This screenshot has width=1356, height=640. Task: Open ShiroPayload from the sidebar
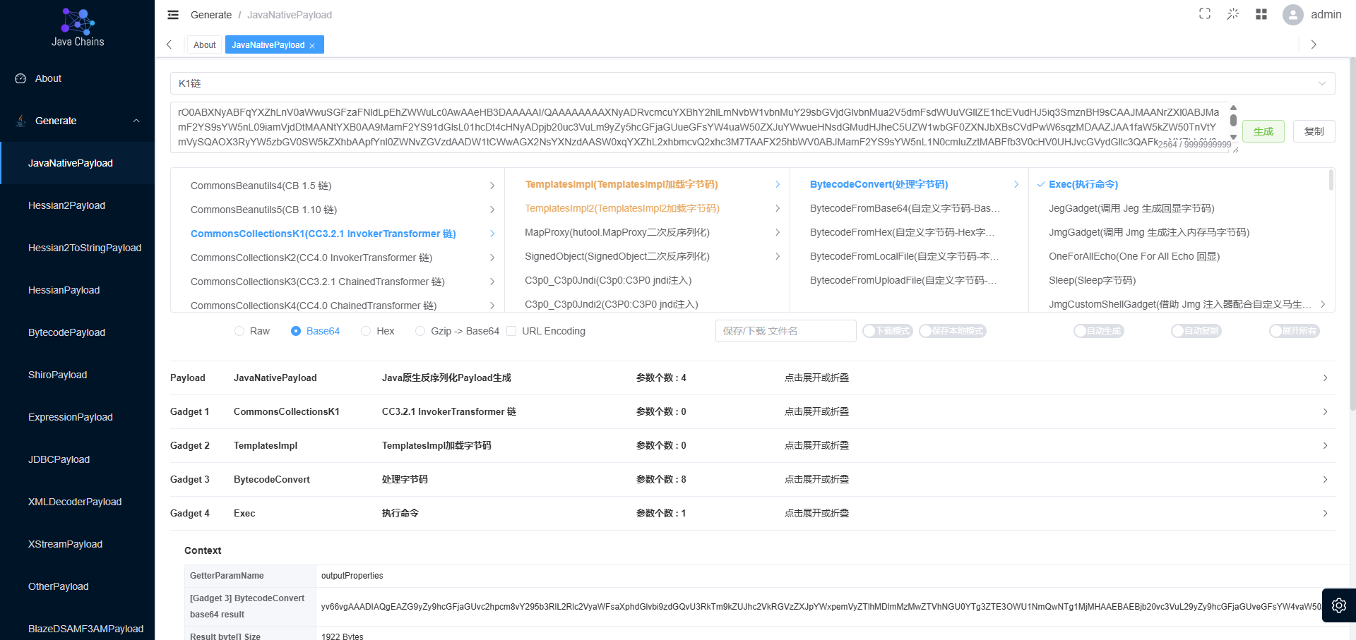[58, 375]
